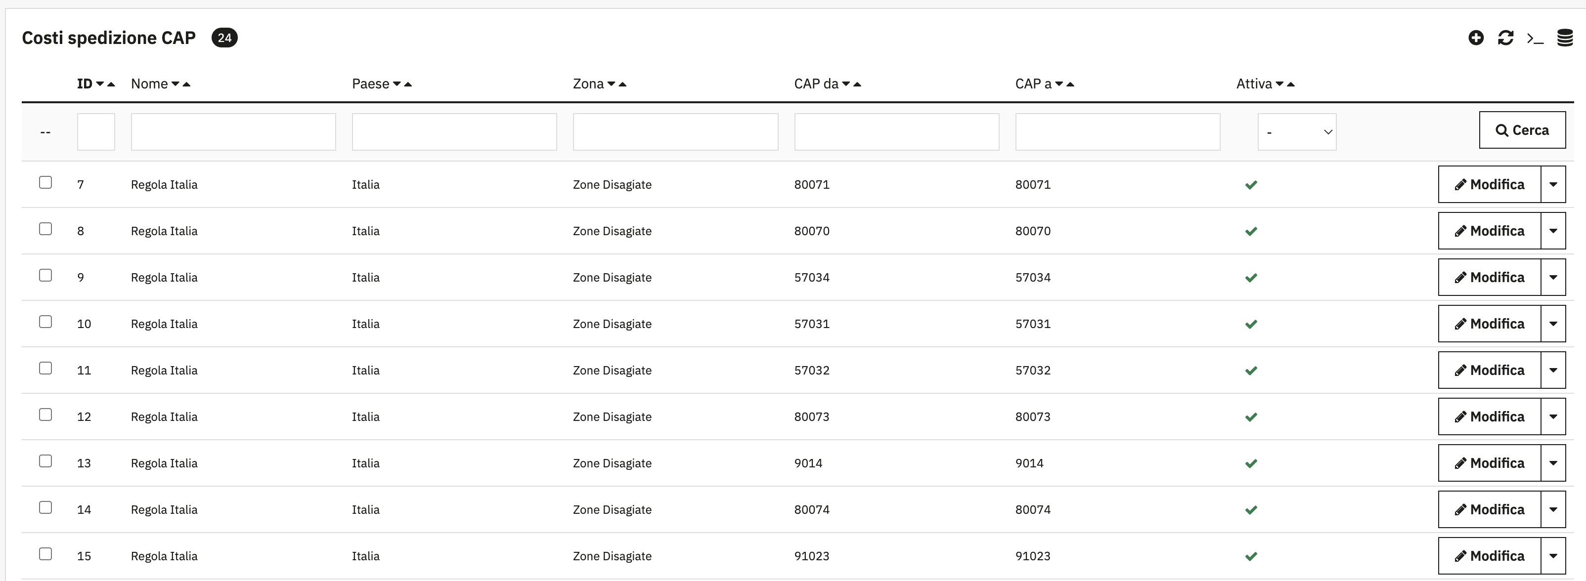Sort the CAP da column descending
The width and height of the screenshot is (1586, 581).
click(845, 84)
